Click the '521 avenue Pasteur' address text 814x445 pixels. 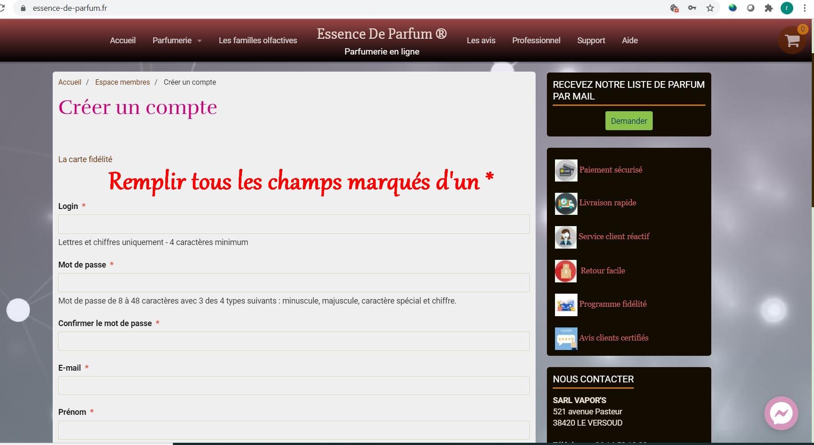tap(587, 411)
